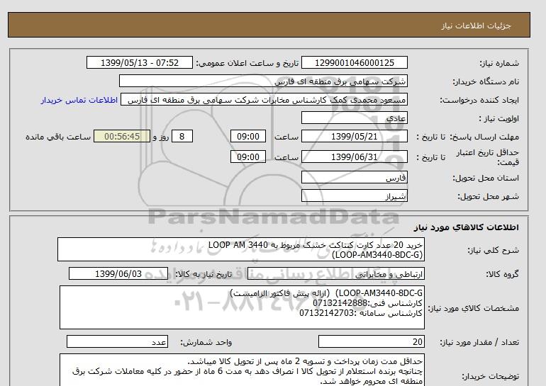Click the quantity field showing 20
The height and width of the screenshot is (386, 546).
[371, 341]
